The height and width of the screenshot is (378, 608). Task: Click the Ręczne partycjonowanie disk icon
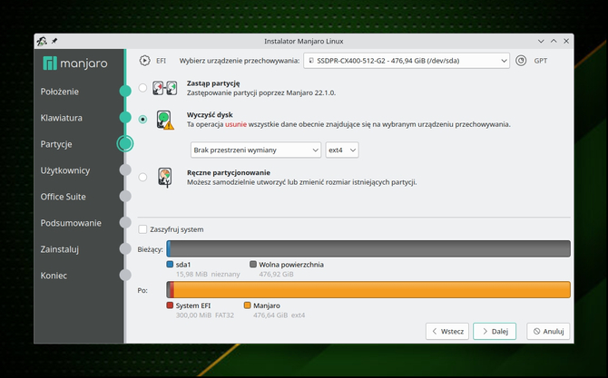(165, 178)
